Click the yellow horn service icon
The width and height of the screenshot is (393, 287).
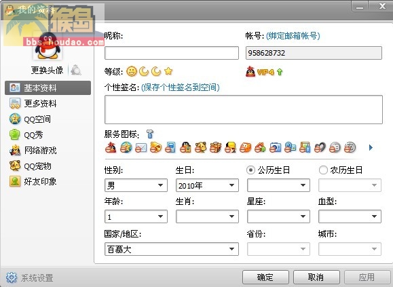[155, 147]
